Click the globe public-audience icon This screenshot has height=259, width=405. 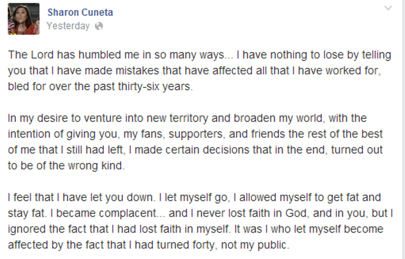[x=99, y=26]
